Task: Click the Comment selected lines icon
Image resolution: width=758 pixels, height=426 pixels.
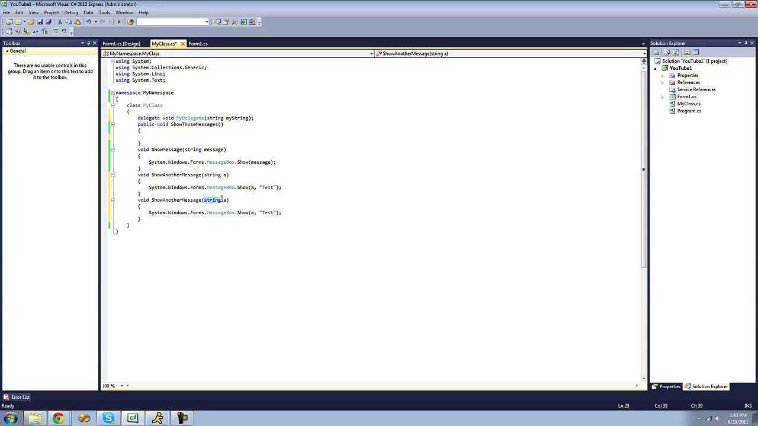Action: [56, 31]
